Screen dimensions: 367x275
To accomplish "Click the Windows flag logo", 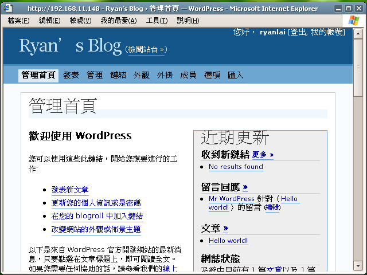I will [x=354, y=21].
